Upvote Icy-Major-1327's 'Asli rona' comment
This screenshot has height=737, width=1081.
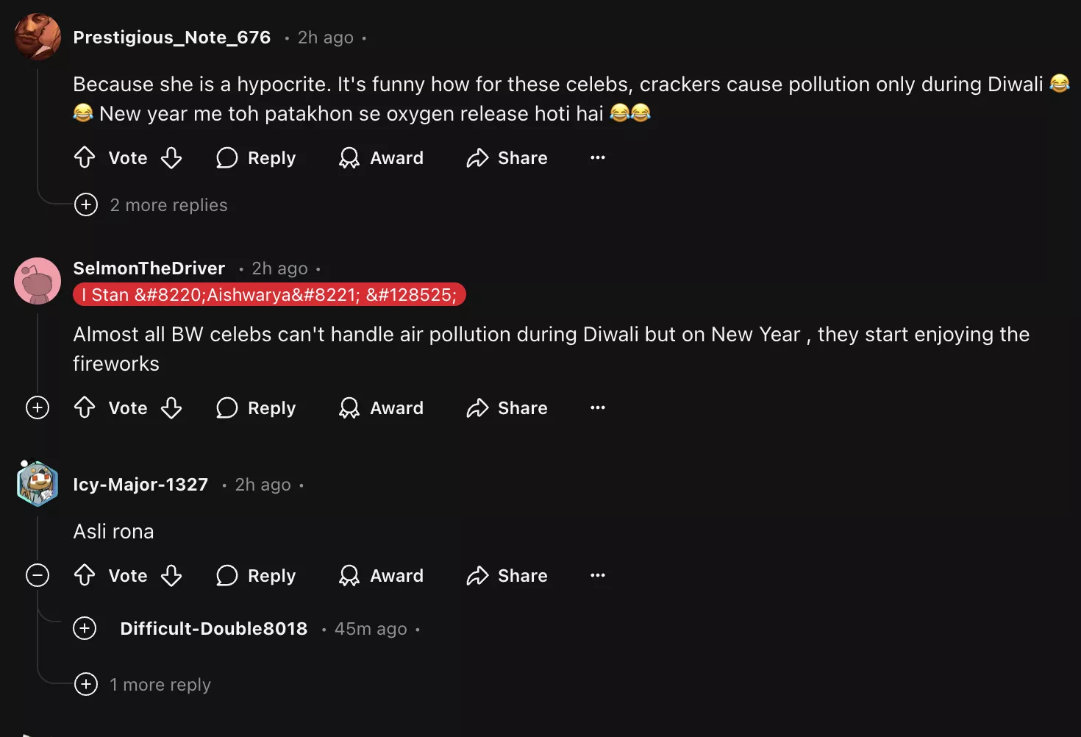coord(85,575)
